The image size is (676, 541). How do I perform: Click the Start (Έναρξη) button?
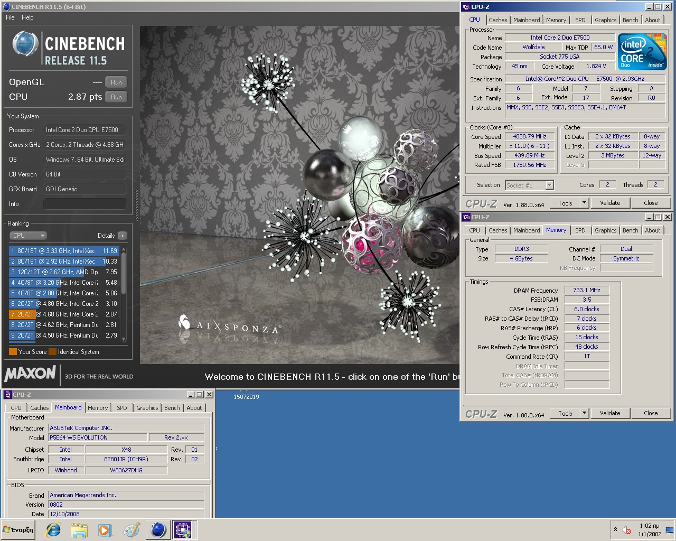18,530
